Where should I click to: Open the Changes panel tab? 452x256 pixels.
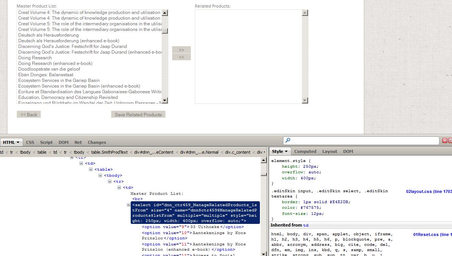[97, 142]
